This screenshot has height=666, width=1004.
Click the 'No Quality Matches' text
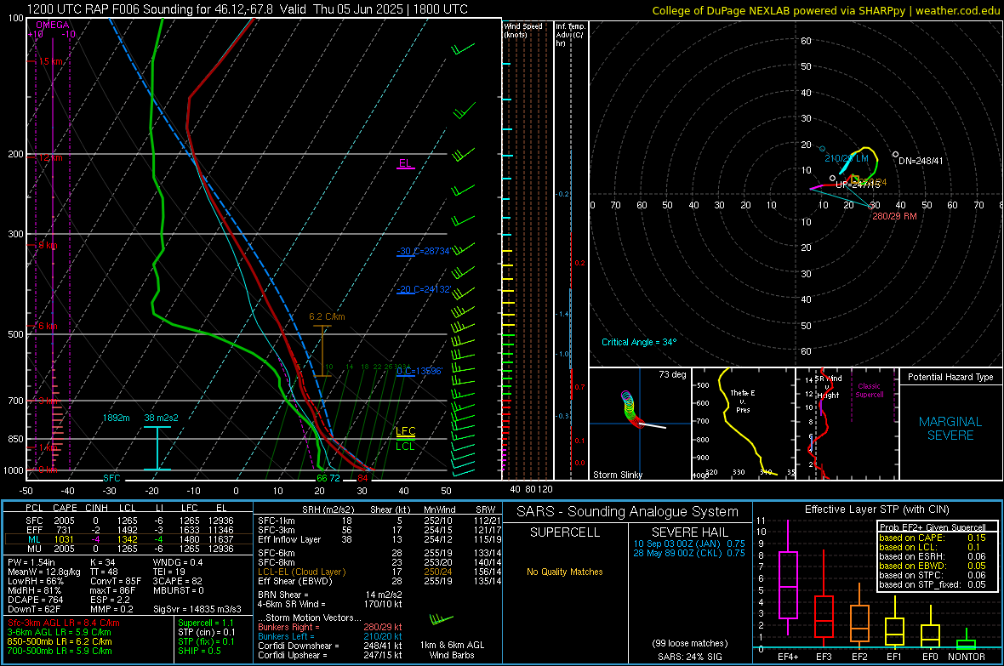click(565, 572)
